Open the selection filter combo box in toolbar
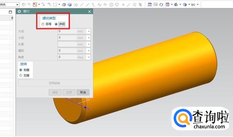The width and height of the screenshot is (233, 137). tap(10, 4)
